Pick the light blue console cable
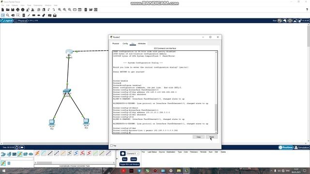 tap(44, 153)
